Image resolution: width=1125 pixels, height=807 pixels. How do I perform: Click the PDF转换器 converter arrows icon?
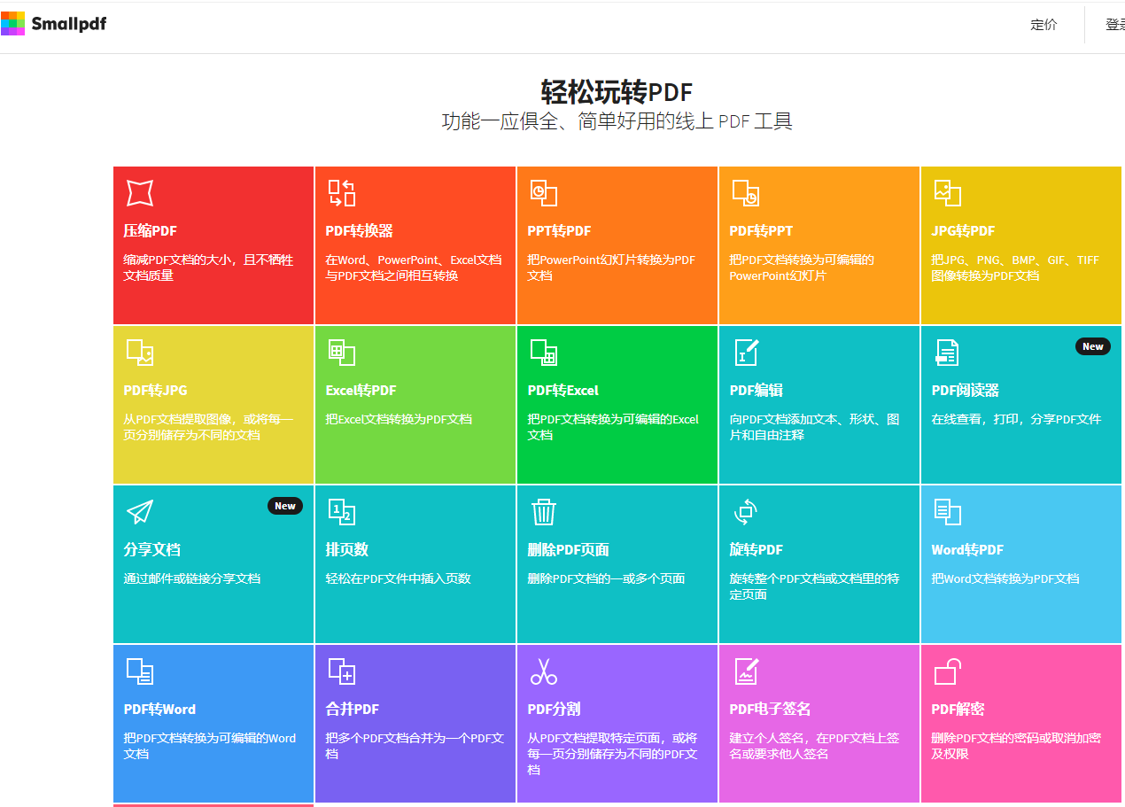342,193
